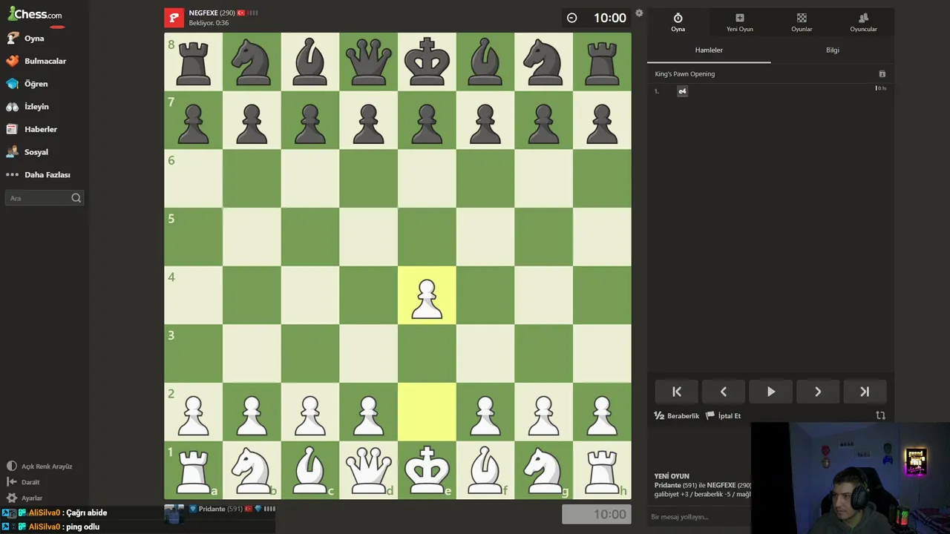This screenshot has height=534, width=950.
Task: Click the opening explorer book icon
Action: (882, 74)
